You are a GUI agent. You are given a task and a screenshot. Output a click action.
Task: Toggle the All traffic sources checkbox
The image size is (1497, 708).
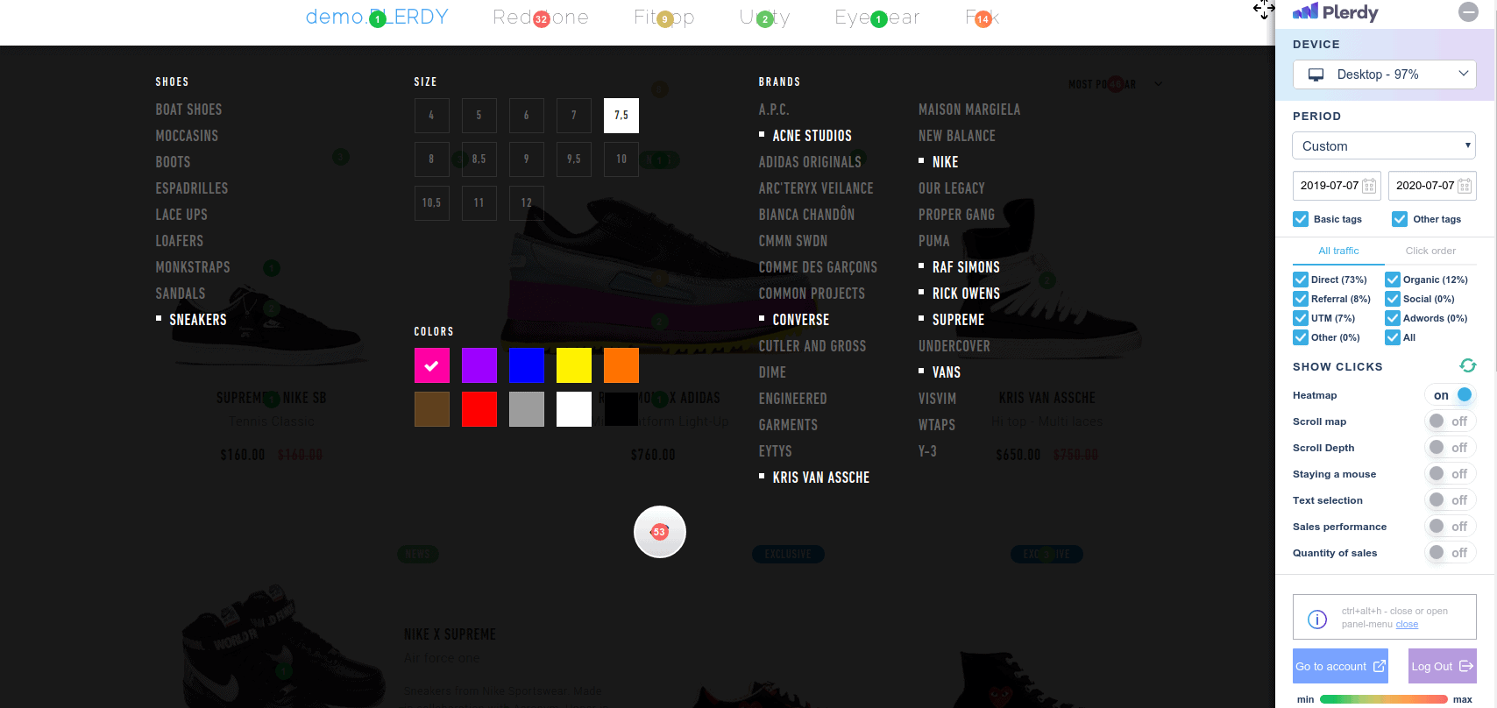[x=1393, y=337]
